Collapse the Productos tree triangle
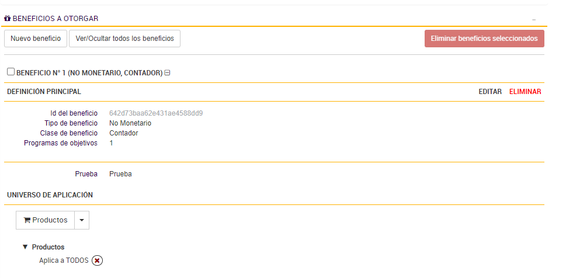Screen dimensions: 566x278 tap(25, 247)
